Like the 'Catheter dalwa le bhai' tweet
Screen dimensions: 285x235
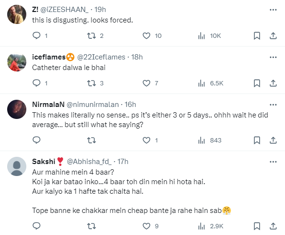pos(146,83)
